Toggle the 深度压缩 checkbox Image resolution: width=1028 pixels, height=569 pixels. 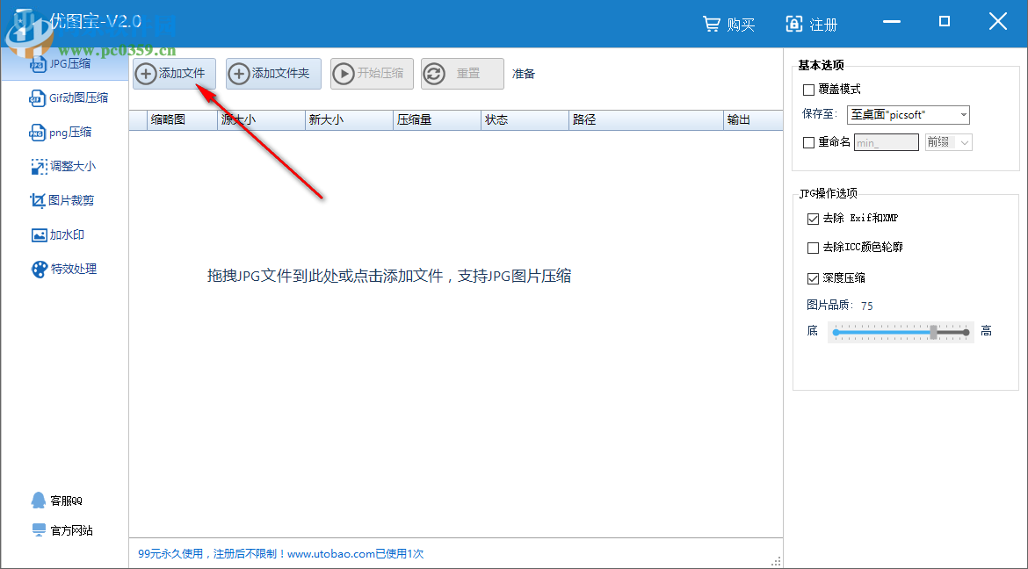point(813,278)
